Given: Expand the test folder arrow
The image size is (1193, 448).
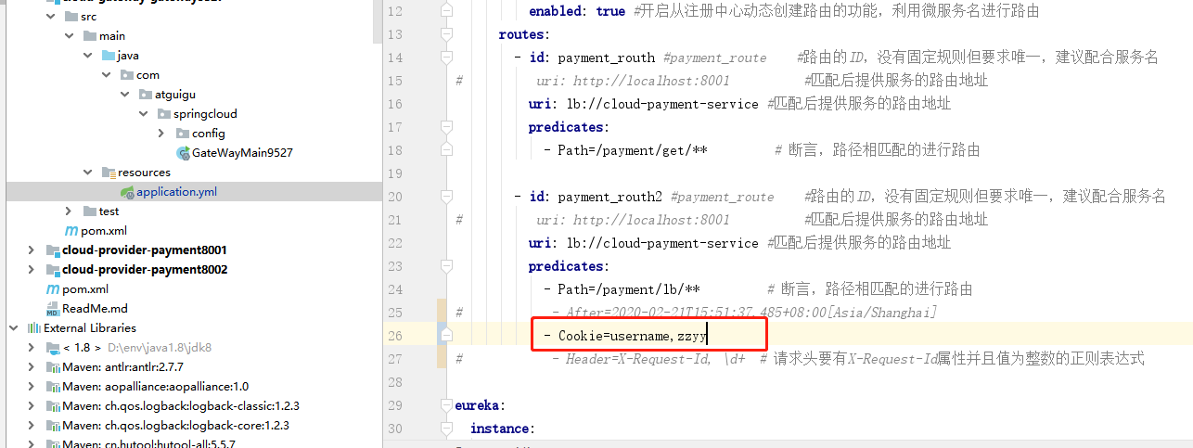Looking at the screenshot, I should click(x=69, y=211).
